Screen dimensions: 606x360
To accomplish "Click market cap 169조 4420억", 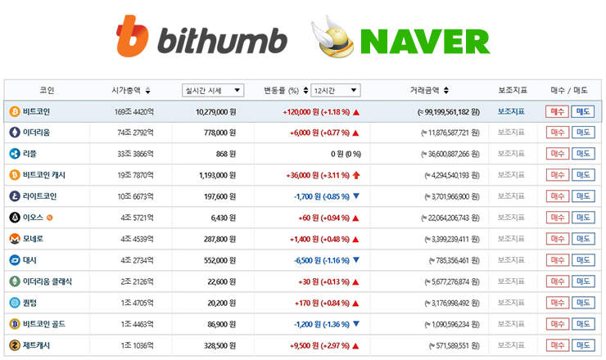I will click(134, 112).
